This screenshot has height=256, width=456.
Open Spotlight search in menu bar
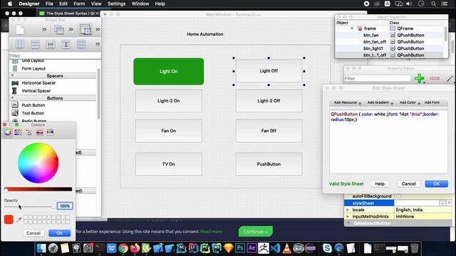(433, 4)
